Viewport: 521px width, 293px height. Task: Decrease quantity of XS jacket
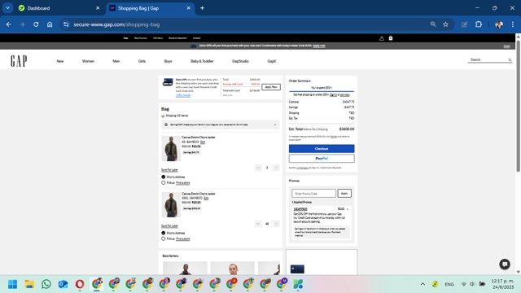pos(258,168)
